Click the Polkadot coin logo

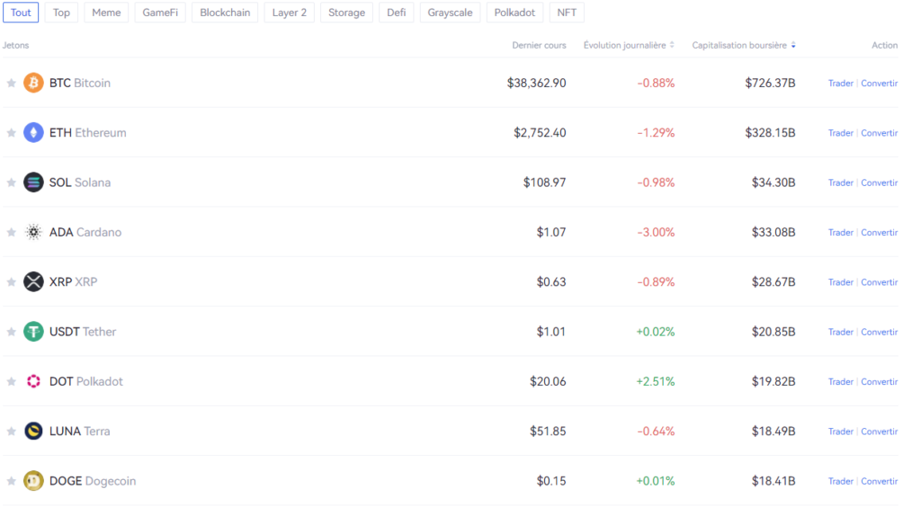pos(33,381)
